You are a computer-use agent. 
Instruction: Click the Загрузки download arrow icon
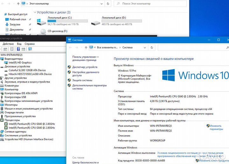[x=7, y=25]
